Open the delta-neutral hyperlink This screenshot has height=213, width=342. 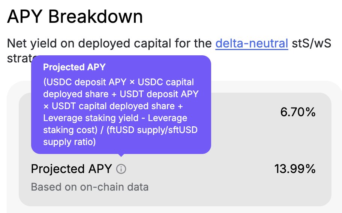(x=252, y=43)
